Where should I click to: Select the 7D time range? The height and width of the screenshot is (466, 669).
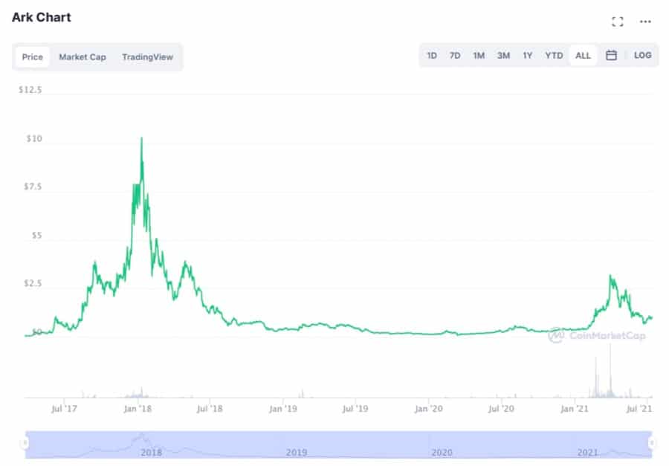[x=455, y=56]
